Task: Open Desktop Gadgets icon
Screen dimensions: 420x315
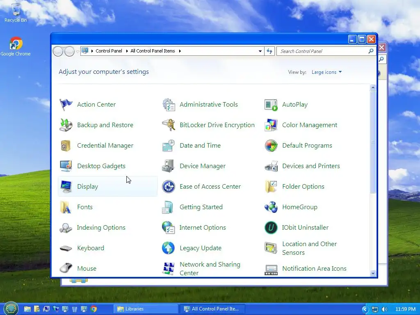Action: pos(66,166)
